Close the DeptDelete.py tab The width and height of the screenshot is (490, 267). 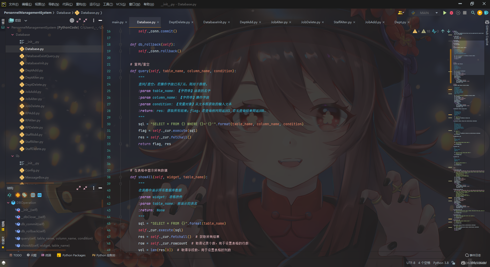(x=192, y=22)
